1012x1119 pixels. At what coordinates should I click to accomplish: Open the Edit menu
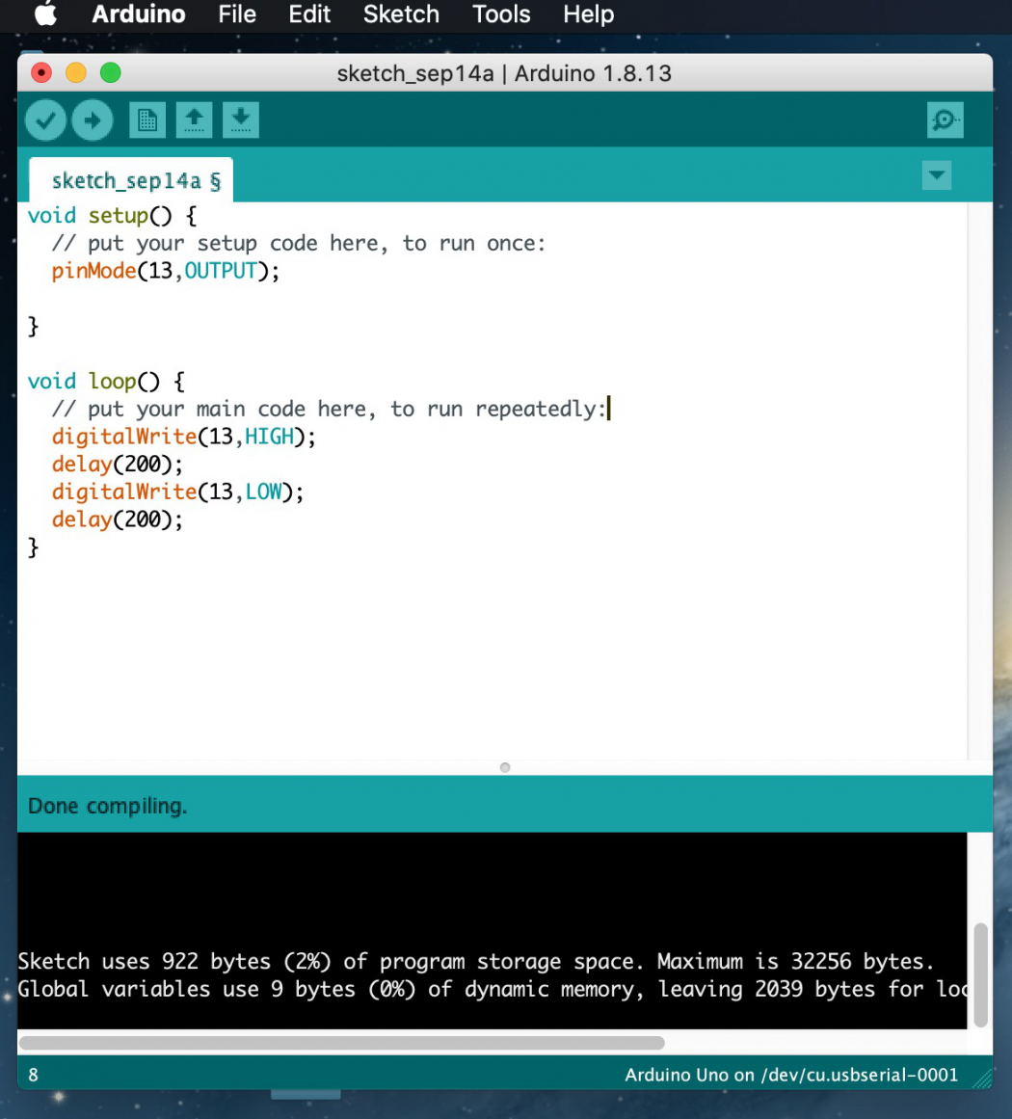(309, 14)
